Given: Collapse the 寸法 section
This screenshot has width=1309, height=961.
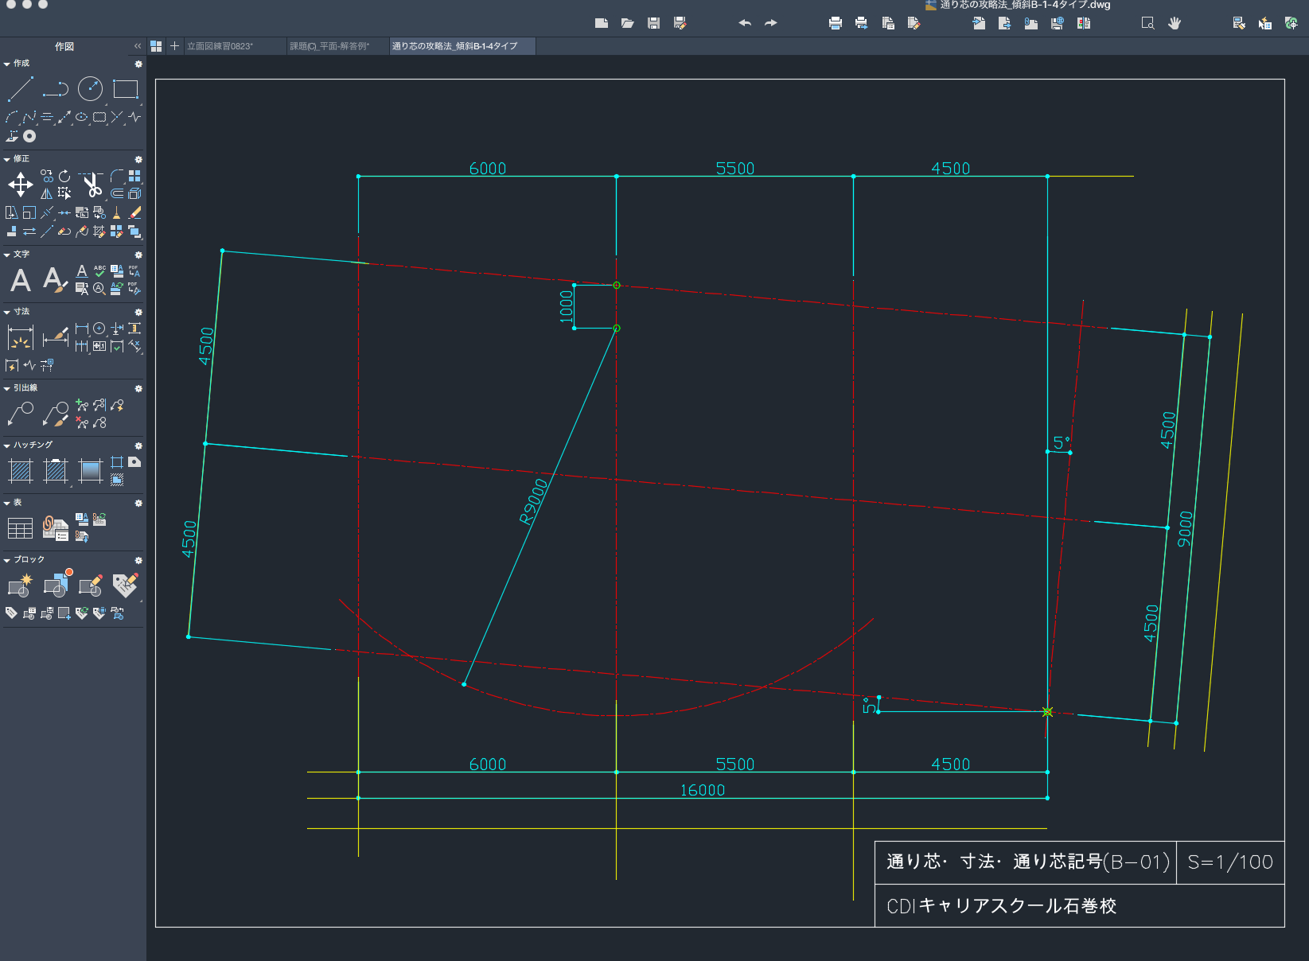Looking at the screenshot, I should click(x=7, y=312).
